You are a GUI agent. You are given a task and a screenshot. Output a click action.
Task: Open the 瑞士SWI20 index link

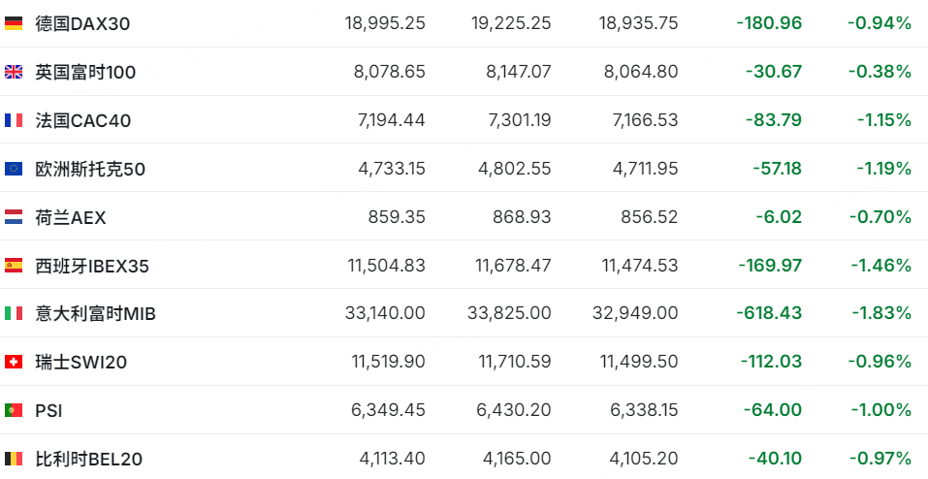80,362
